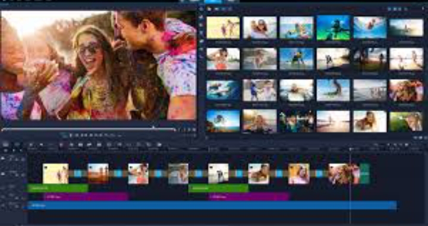Select the long blue music clip on the timeline
The image size is (428, 226).
[212, 205]
